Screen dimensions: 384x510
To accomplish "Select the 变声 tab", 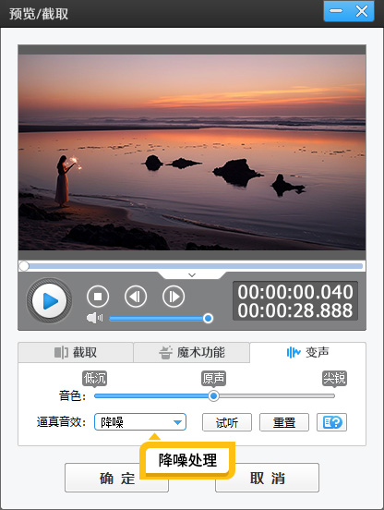I will [x=307, y=352].
